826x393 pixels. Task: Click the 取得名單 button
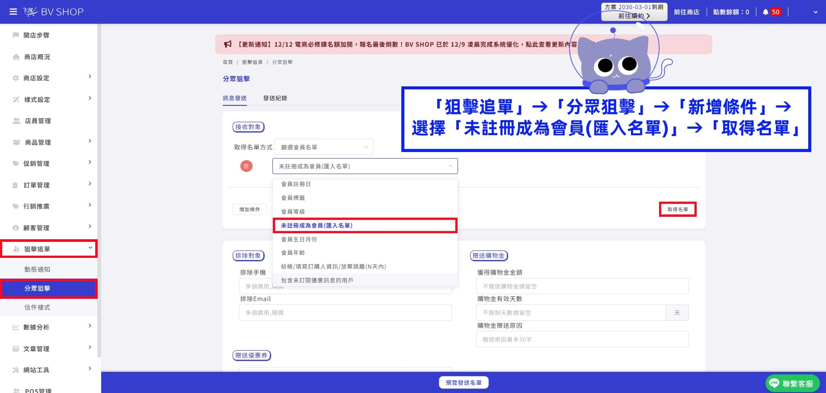(x=678, y=209)
